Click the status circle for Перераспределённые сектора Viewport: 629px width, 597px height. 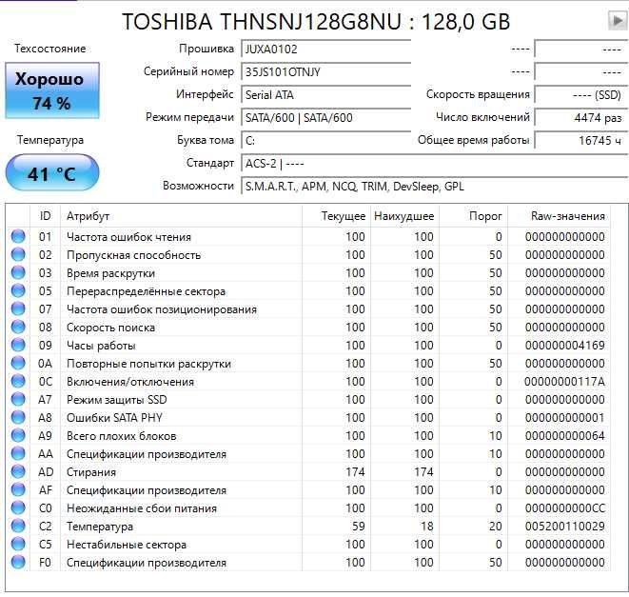tap(18, 290)
